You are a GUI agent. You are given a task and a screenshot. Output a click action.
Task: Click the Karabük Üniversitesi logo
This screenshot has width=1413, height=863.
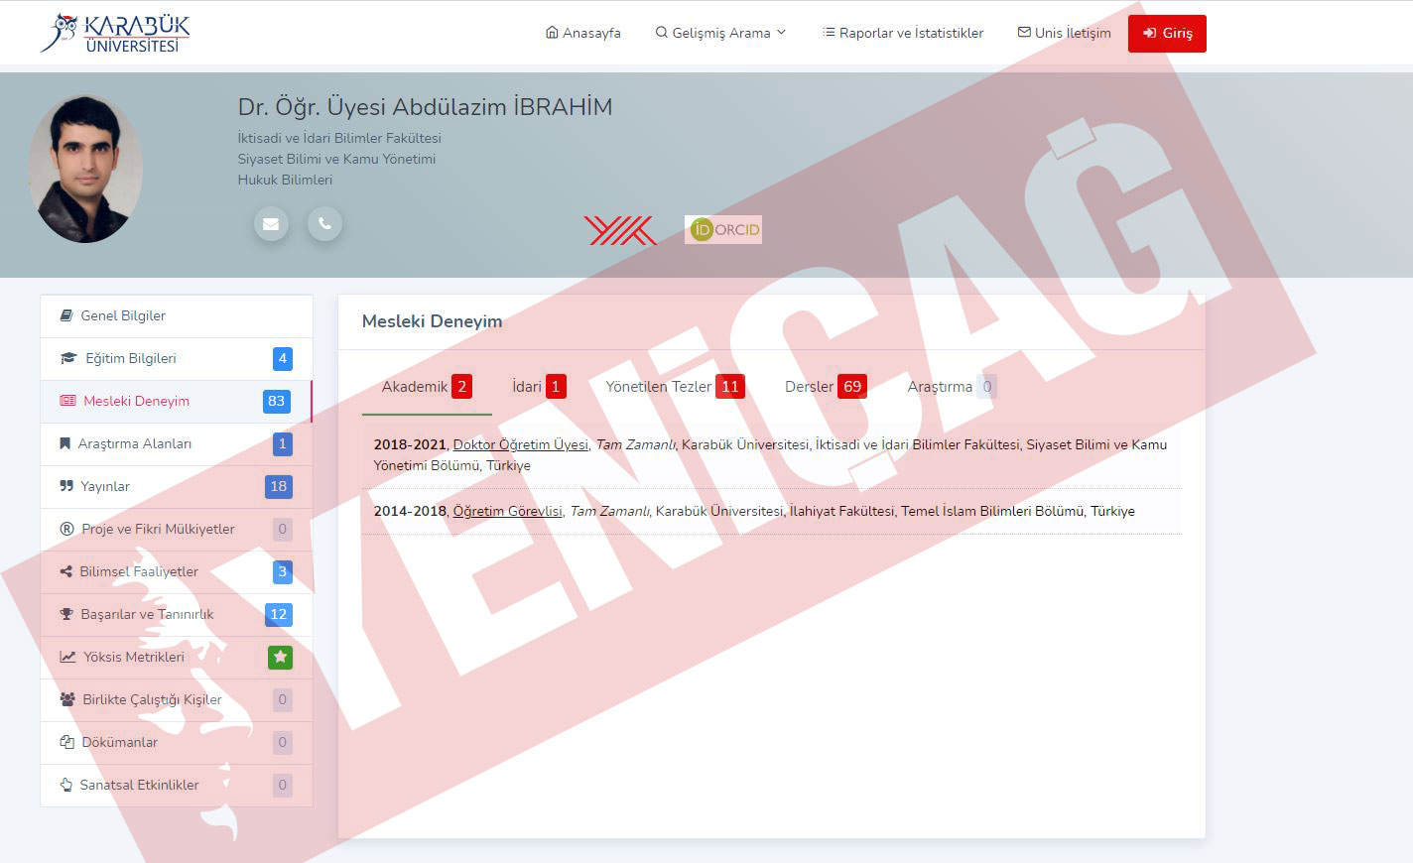tap(115, 33)
